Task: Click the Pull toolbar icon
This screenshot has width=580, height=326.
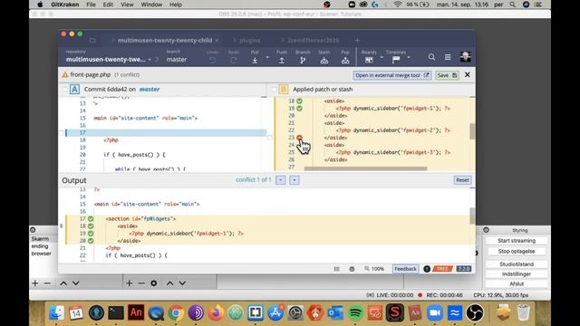Action: (255, 61)
